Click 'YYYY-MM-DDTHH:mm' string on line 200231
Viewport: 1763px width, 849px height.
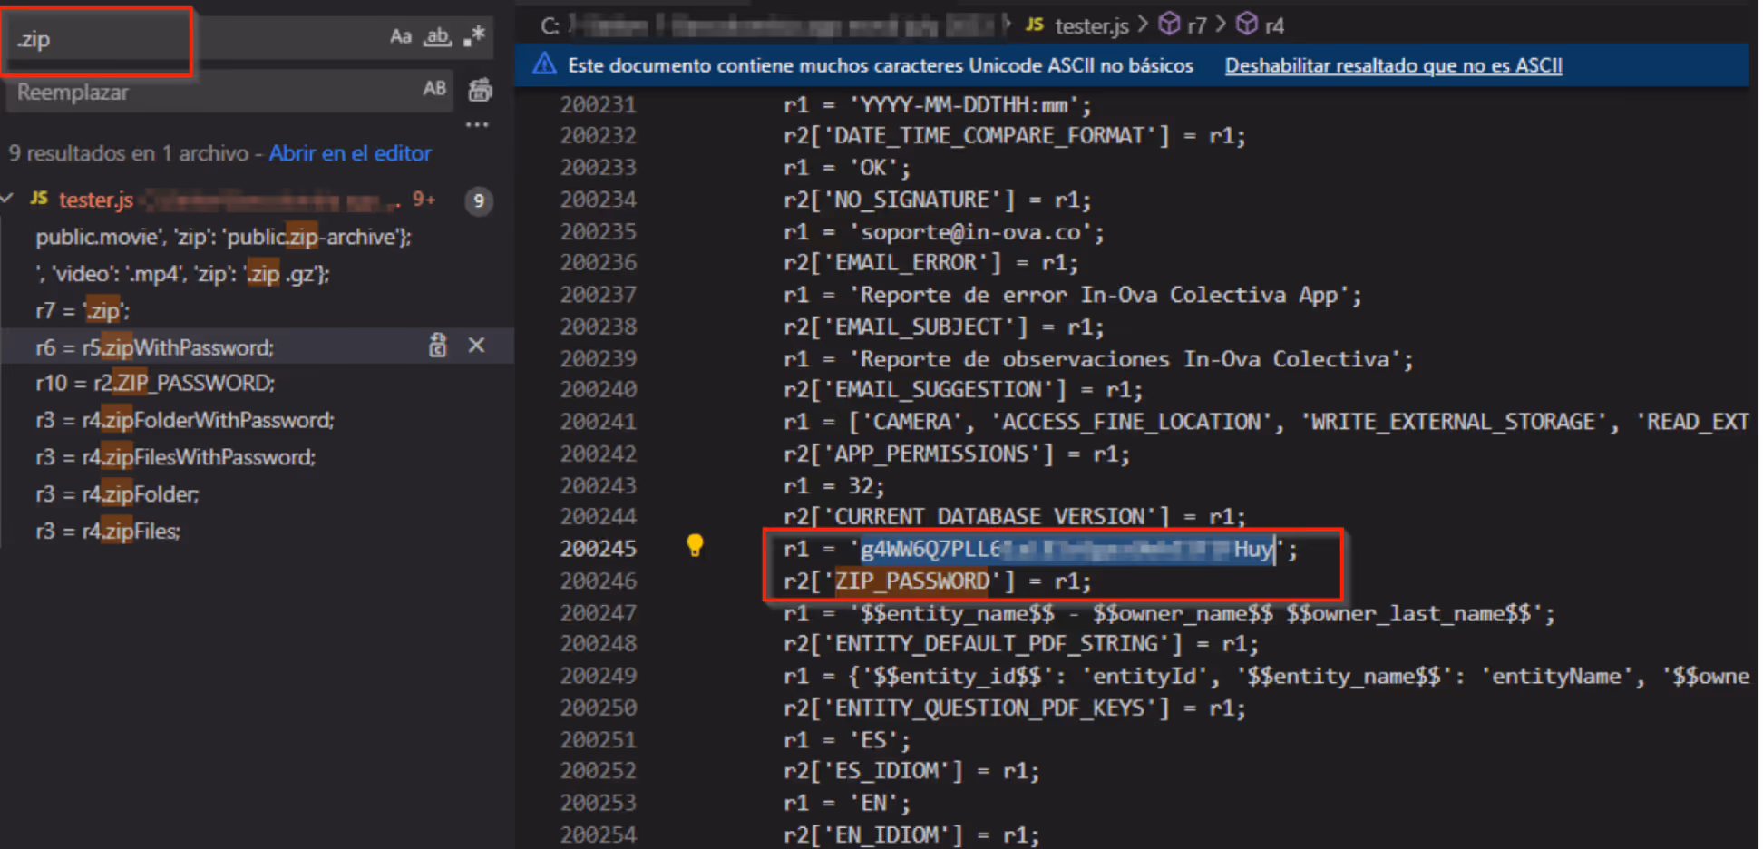click(964, 105)
